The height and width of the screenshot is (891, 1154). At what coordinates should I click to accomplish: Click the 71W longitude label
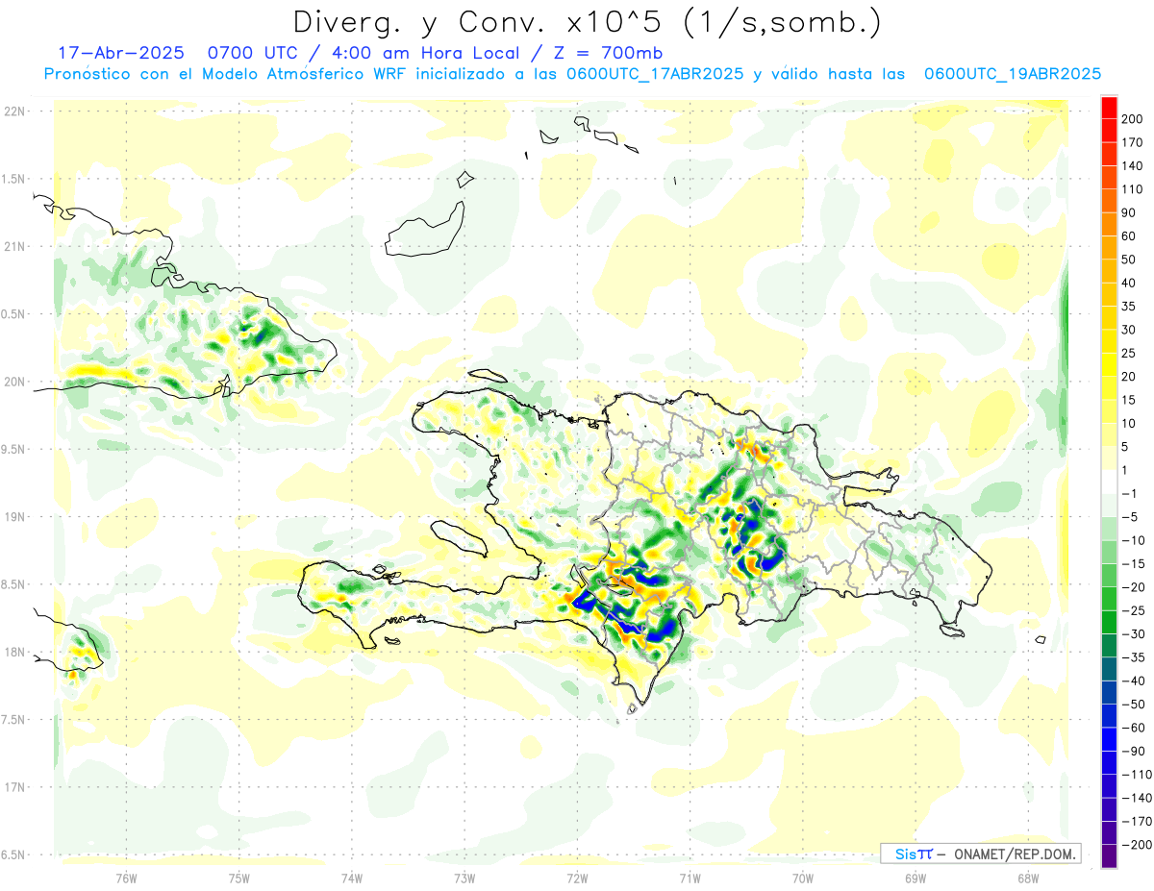690,878
